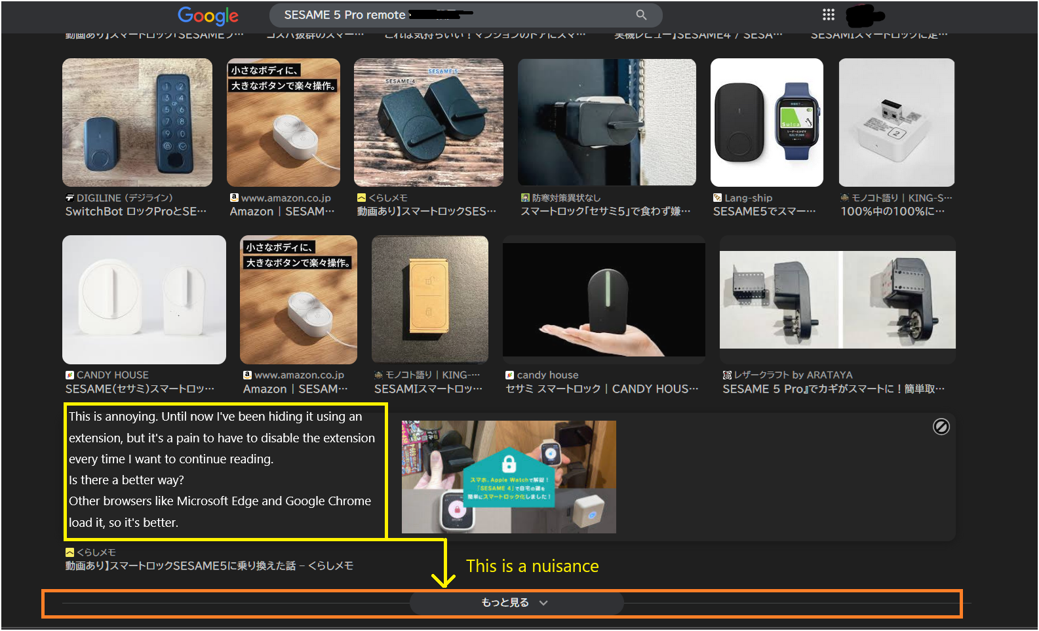
Task: Open the lowercase candy house source link
Action: [x=548, y=375]
